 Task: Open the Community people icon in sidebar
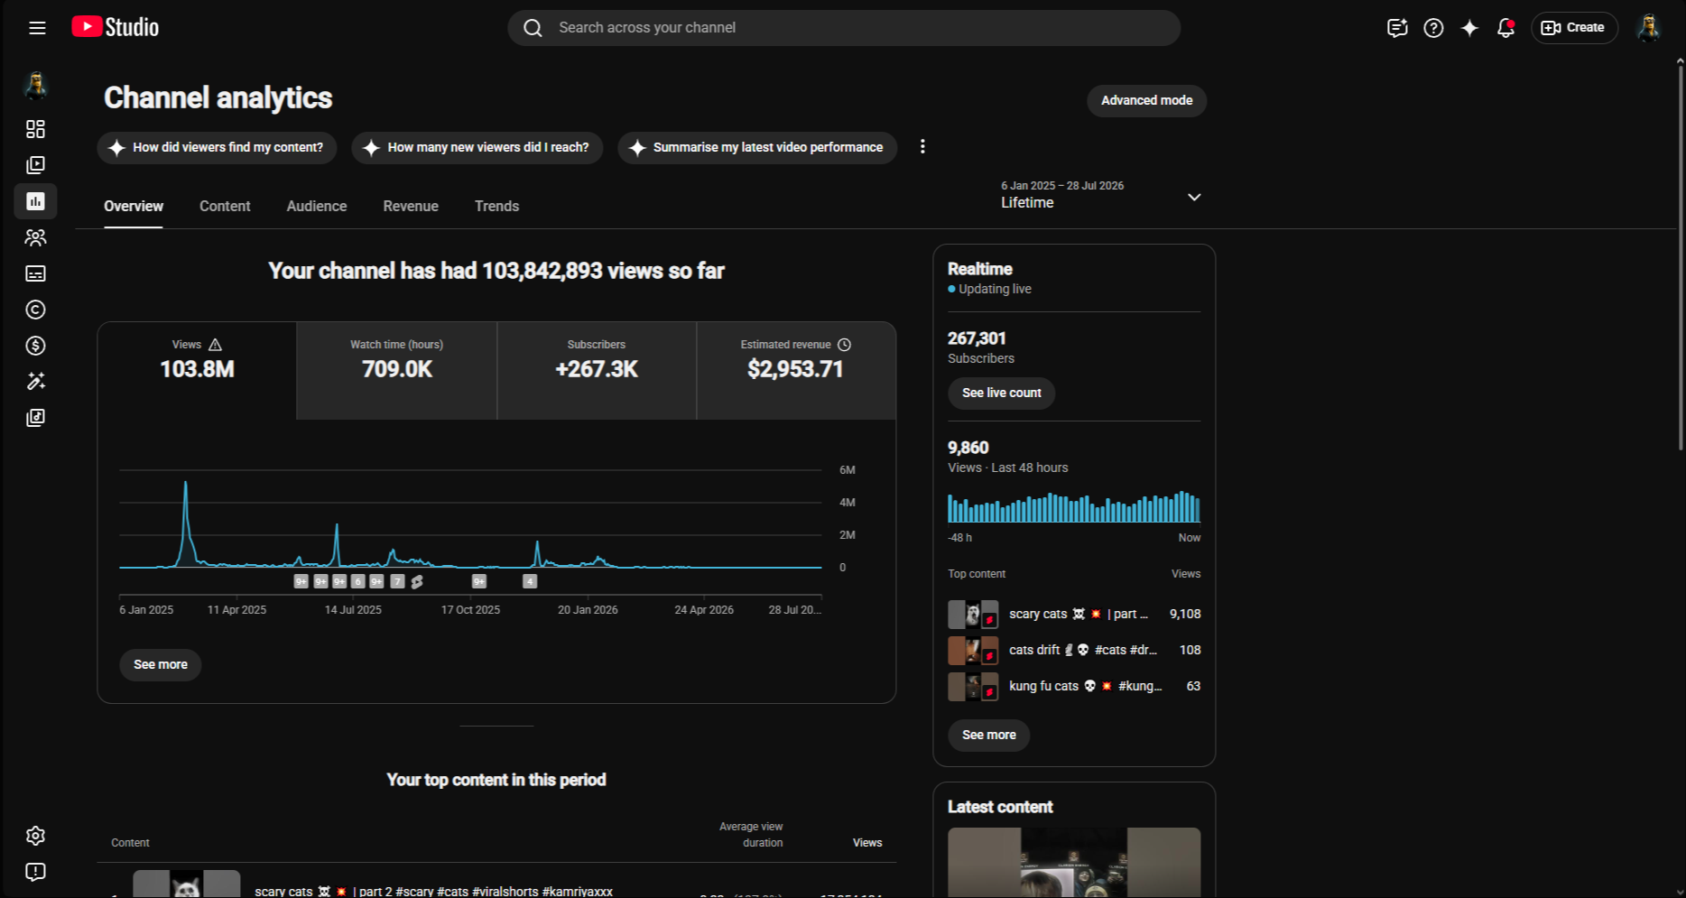35,237
